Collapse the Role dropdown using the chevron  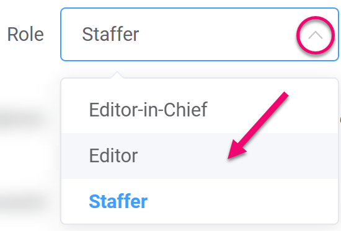click(316, 35)
